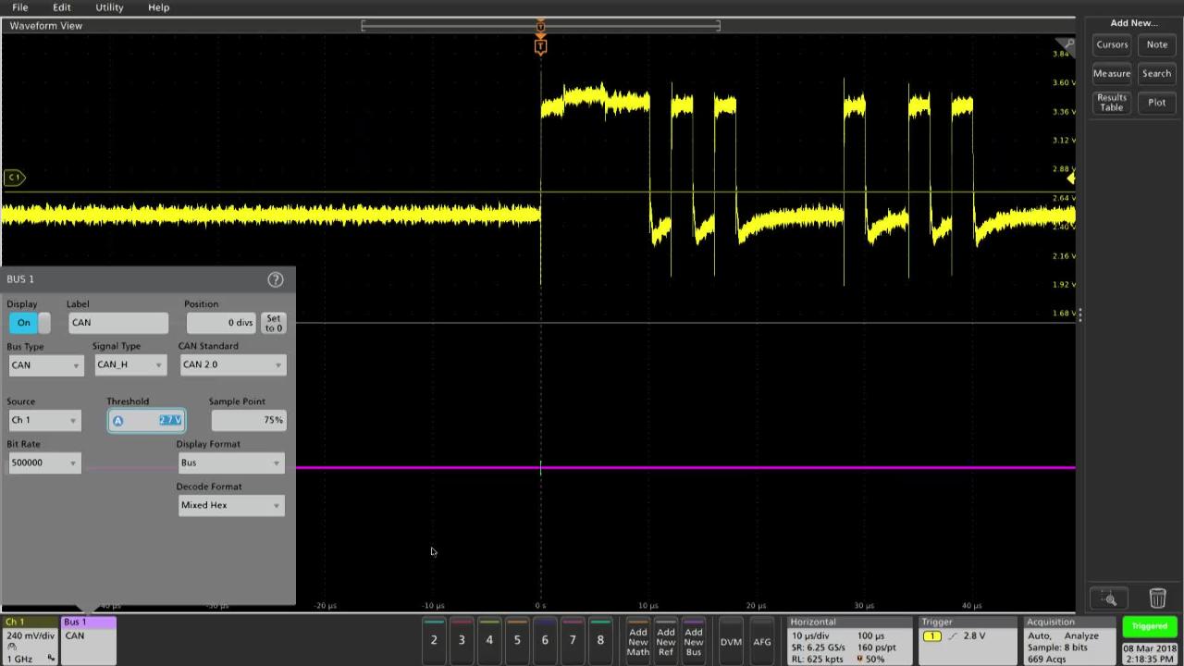Enable channel 2
Screen dimensions: 1184x666
tap(433, 640)
